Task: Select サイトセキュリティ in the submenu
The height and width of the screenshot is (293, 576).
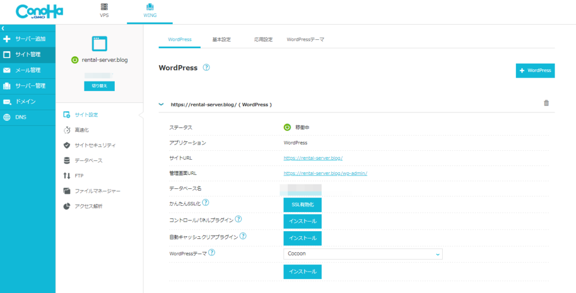Action: tap(95, 146)
